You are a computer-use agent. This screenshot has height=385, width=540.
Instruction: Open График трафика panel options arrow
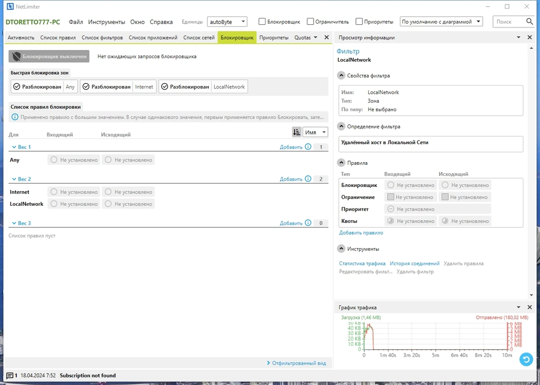point(518,307)
